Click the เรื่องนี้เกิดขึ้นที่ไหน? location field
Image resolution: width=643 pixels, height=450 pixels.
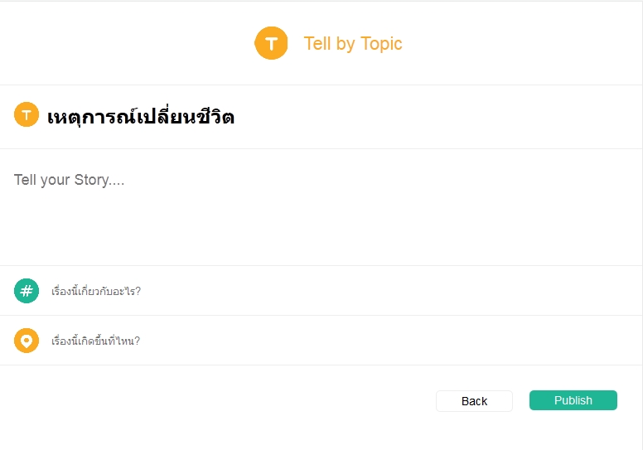(95, 341)
